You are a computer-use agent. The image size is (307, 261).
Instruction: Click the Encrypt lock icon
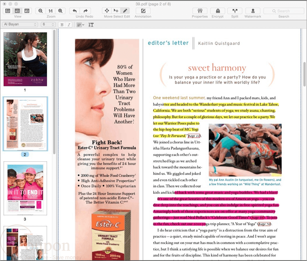click(x=218, y=11)
